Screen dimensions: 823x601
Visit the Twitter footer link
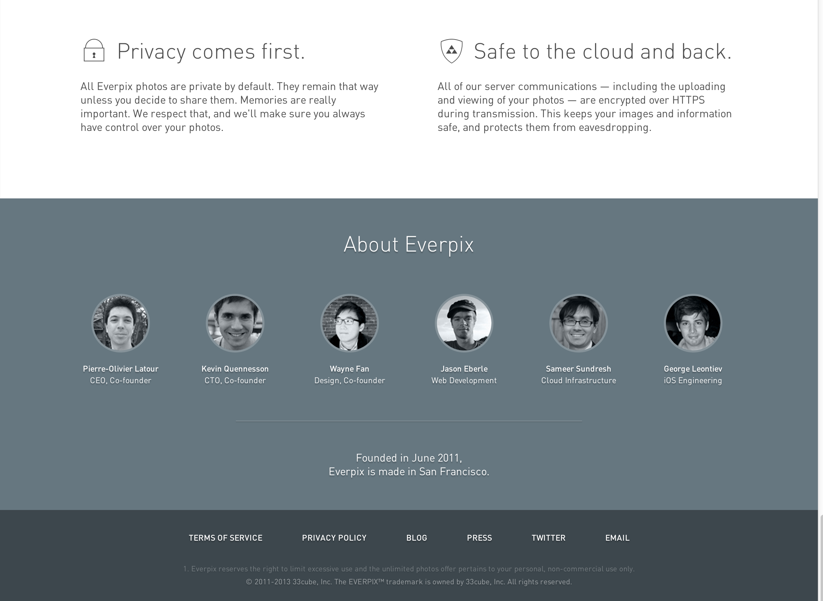[548, 538]
